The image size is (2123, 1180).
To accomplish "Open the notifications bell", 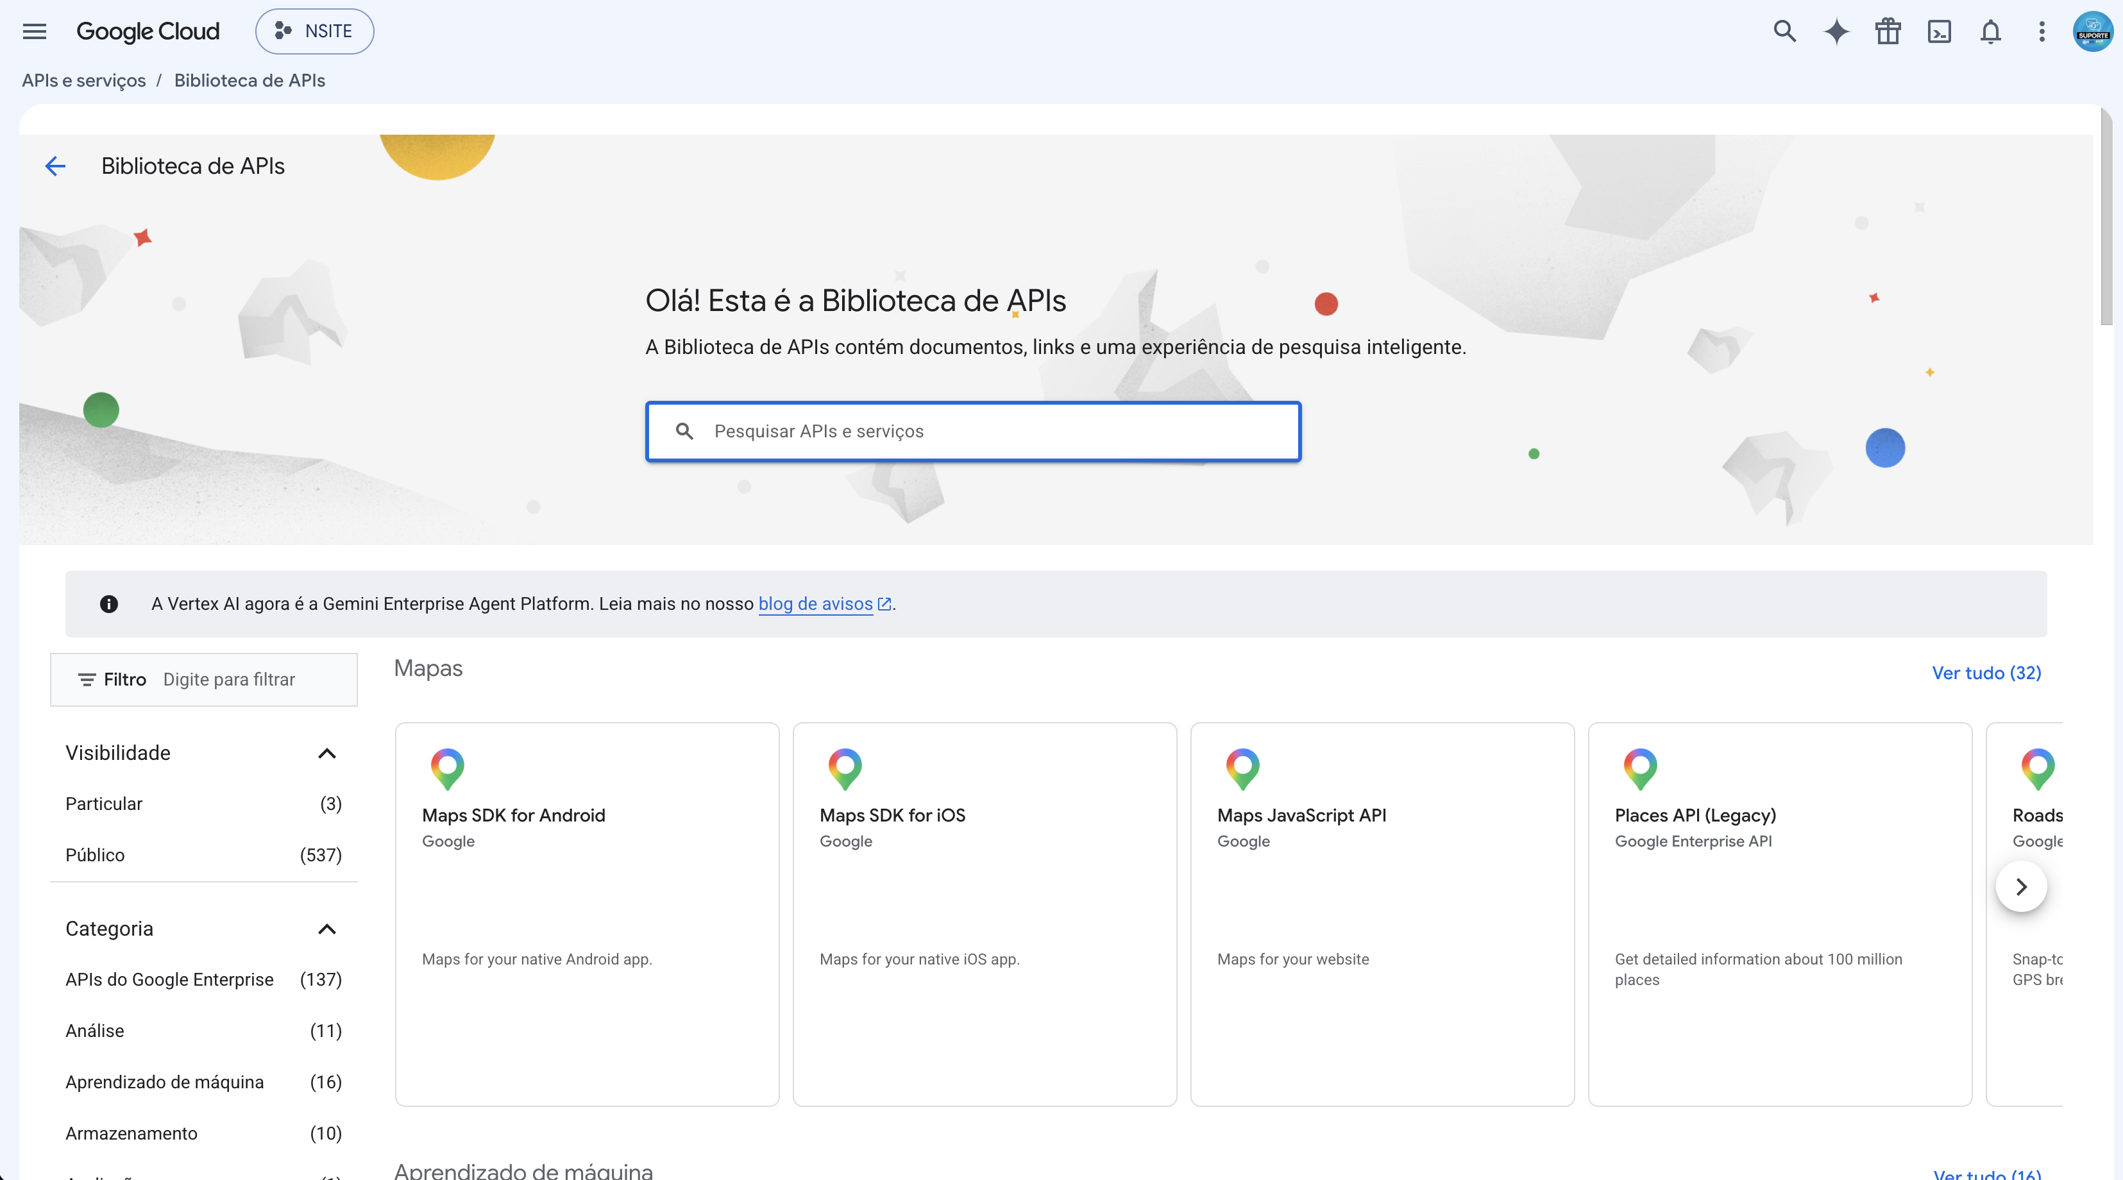I will point(1990,31).
